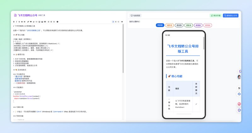Click the green 联系作者 button
The height and width of the screenshot is (133, 252).
tap(216, 15)
